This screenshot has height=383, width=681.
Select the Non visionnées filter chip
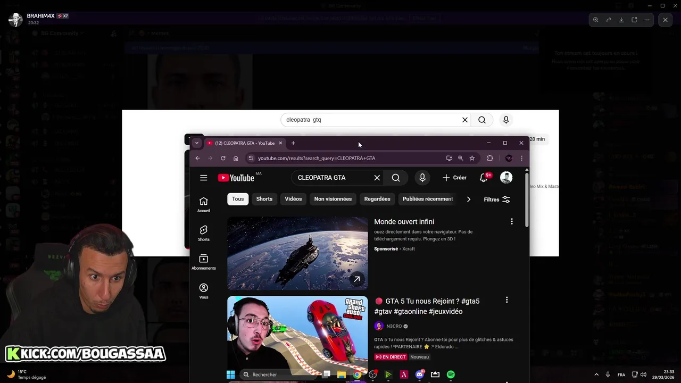click(333, 199)
